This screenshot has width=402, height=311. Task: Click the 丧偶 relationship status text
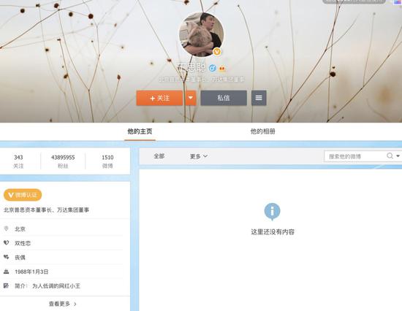pyautogui.click(x=20, y=258)
